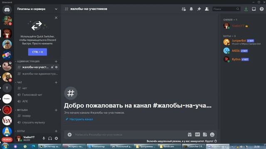
Task: Switch to the white Яндекс server icon
Action: pos(7,99)
